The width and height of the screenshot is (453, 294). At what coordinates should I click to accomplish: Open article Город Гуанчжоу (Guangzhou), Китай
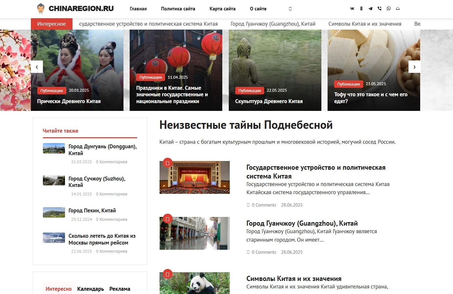[x=302, y=223]
